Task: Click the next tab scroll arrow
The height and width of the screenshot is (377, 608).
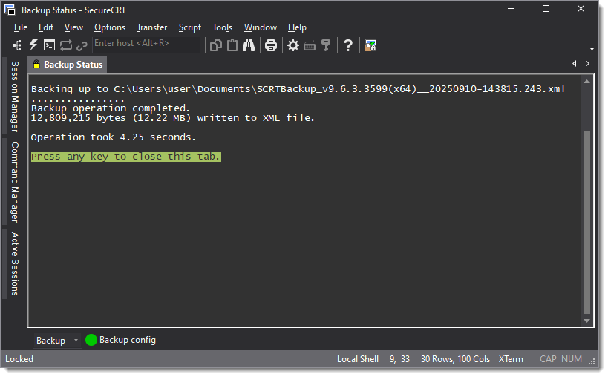Action: click(588, 64)
